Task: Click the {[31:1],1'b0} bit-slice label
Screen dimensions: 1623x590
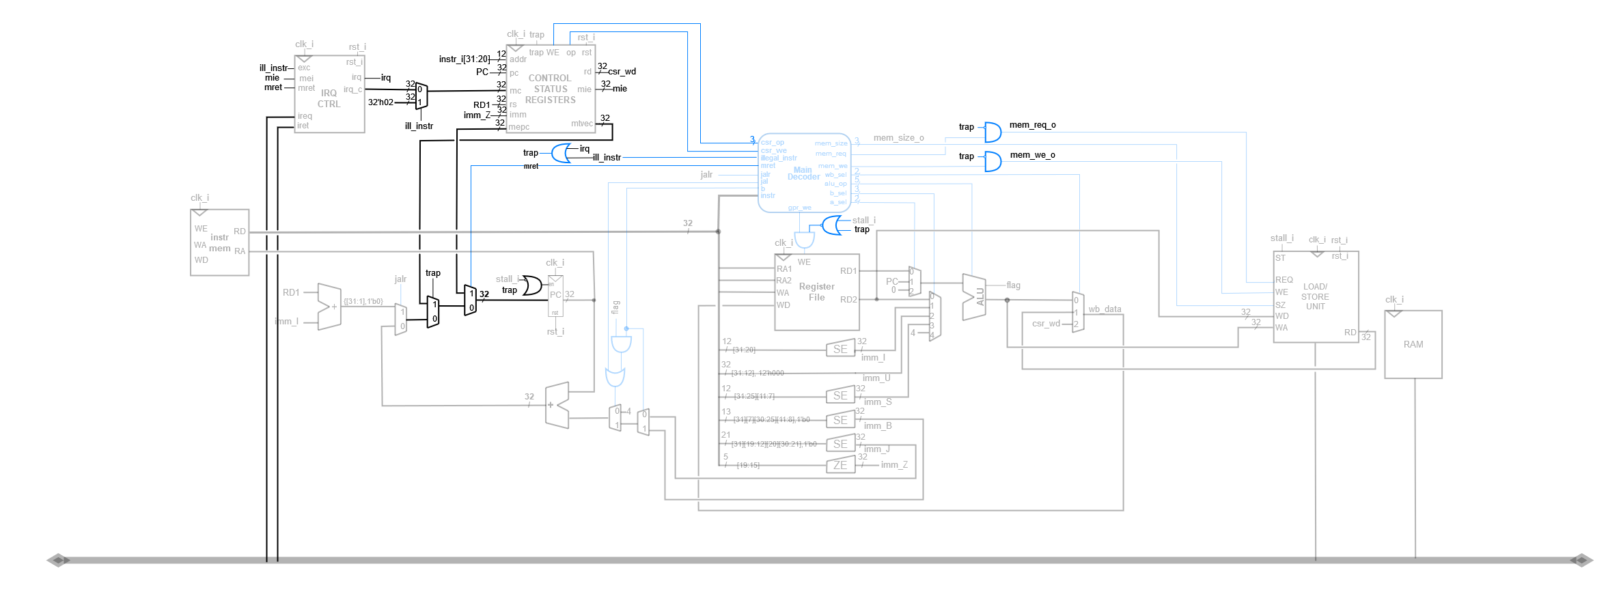Action: coord(363,301)
